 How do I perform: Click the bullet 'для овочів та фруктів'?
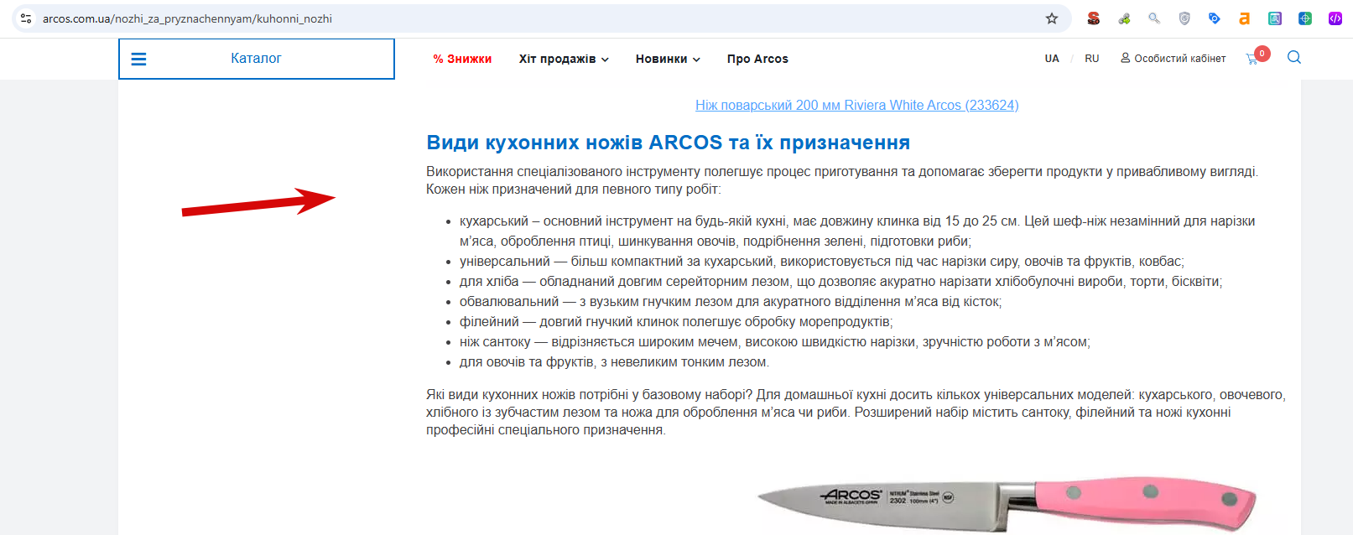click(614, 362)
